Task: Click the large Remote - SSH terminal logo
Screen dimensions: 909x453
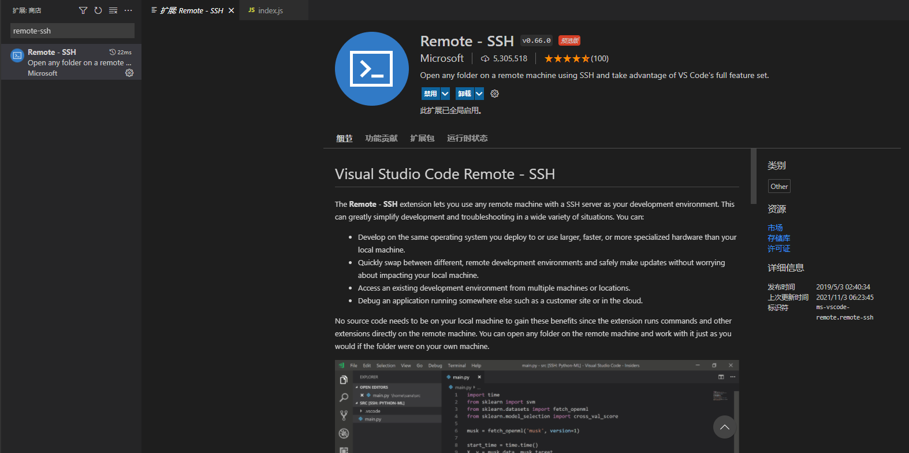Action: point(372,69)
